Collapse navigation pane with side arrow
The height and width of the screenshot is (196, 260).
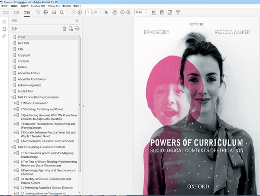point(84,106)
